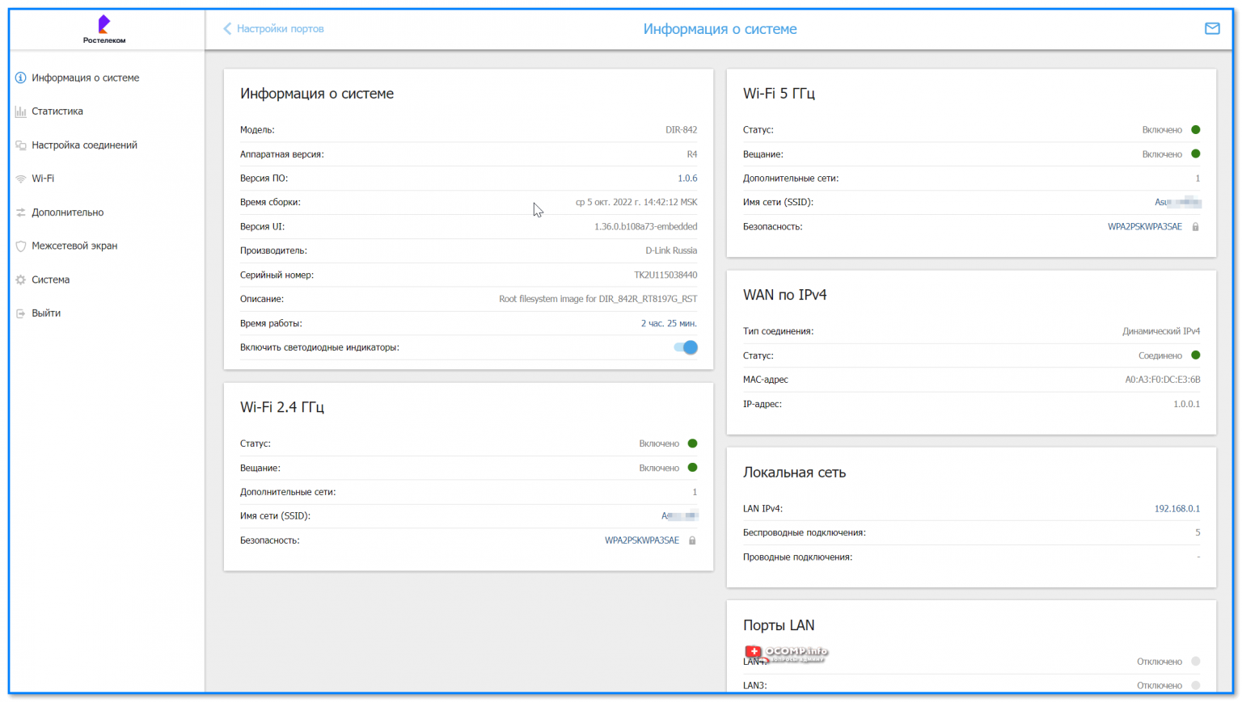Open the Система menu section
The image size is (1242, 702).
tap(50, 280)
